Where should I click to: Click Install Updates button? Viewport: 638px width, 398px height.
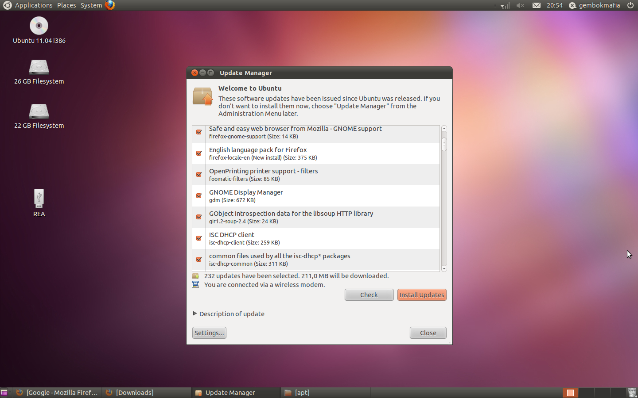click(422, 295)
